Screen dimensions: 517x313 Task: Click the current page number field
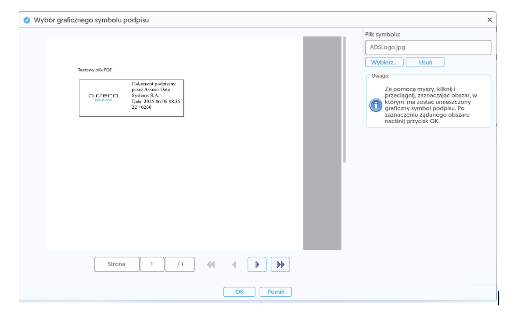[152, 264]
